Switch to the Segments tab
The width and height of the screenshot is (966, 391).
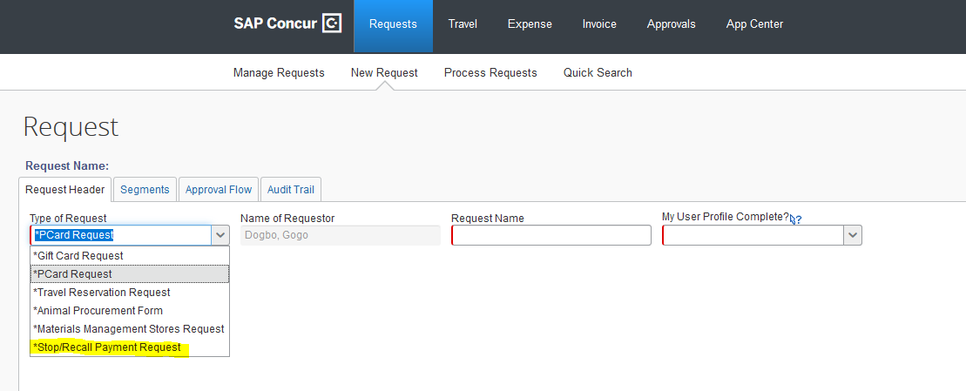pyautogui.click(x=145, y=190)
